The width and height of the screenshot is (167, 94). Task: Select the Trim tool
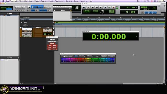coord(33,7)
